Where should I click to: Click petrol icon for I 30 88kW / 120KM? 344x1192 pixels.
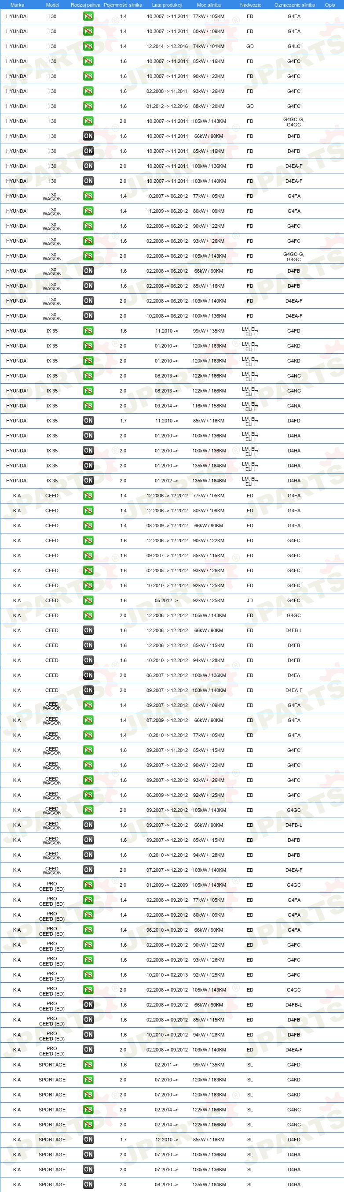(x=88, y=106)
